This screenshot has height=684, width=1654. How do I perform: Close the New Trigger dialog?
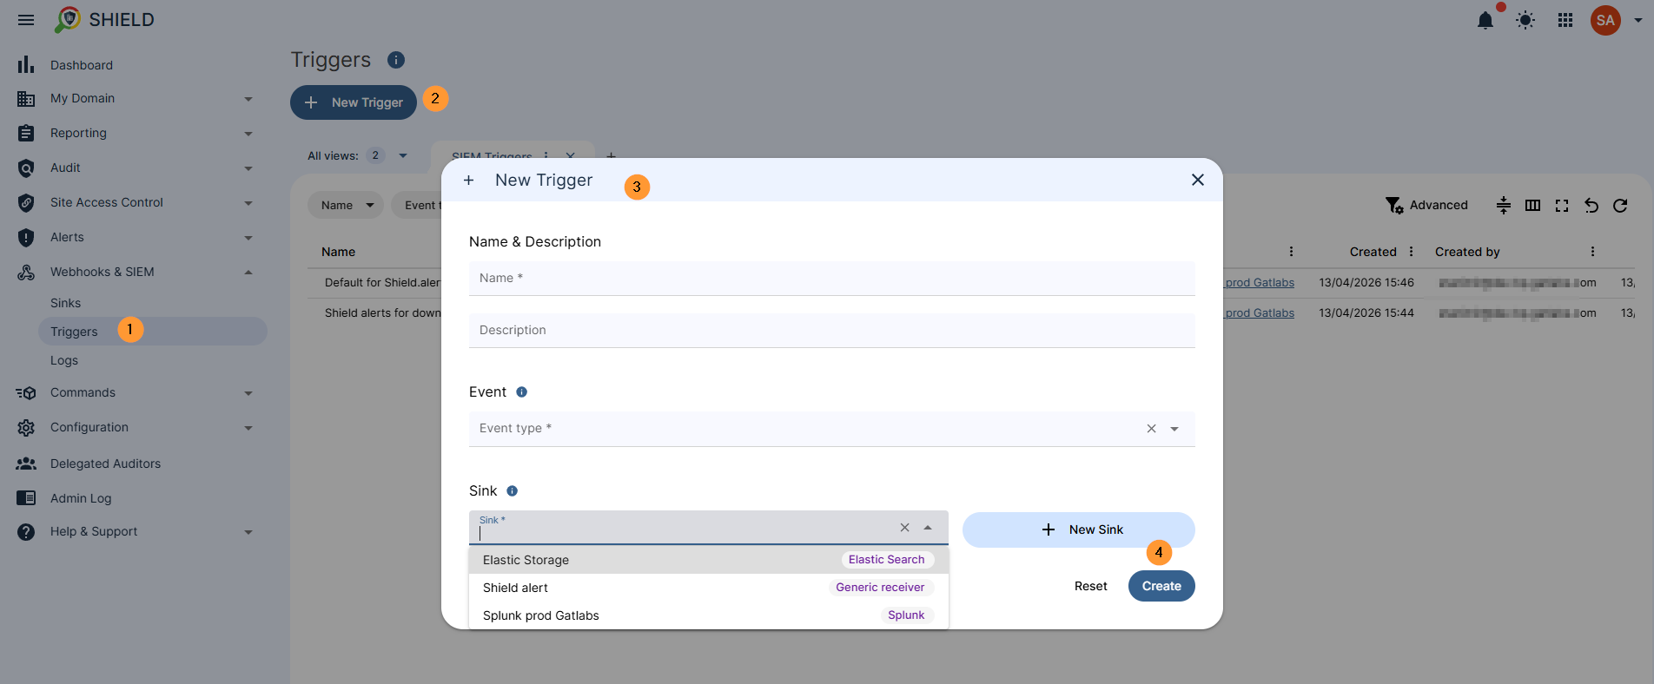pos(1198,180)
